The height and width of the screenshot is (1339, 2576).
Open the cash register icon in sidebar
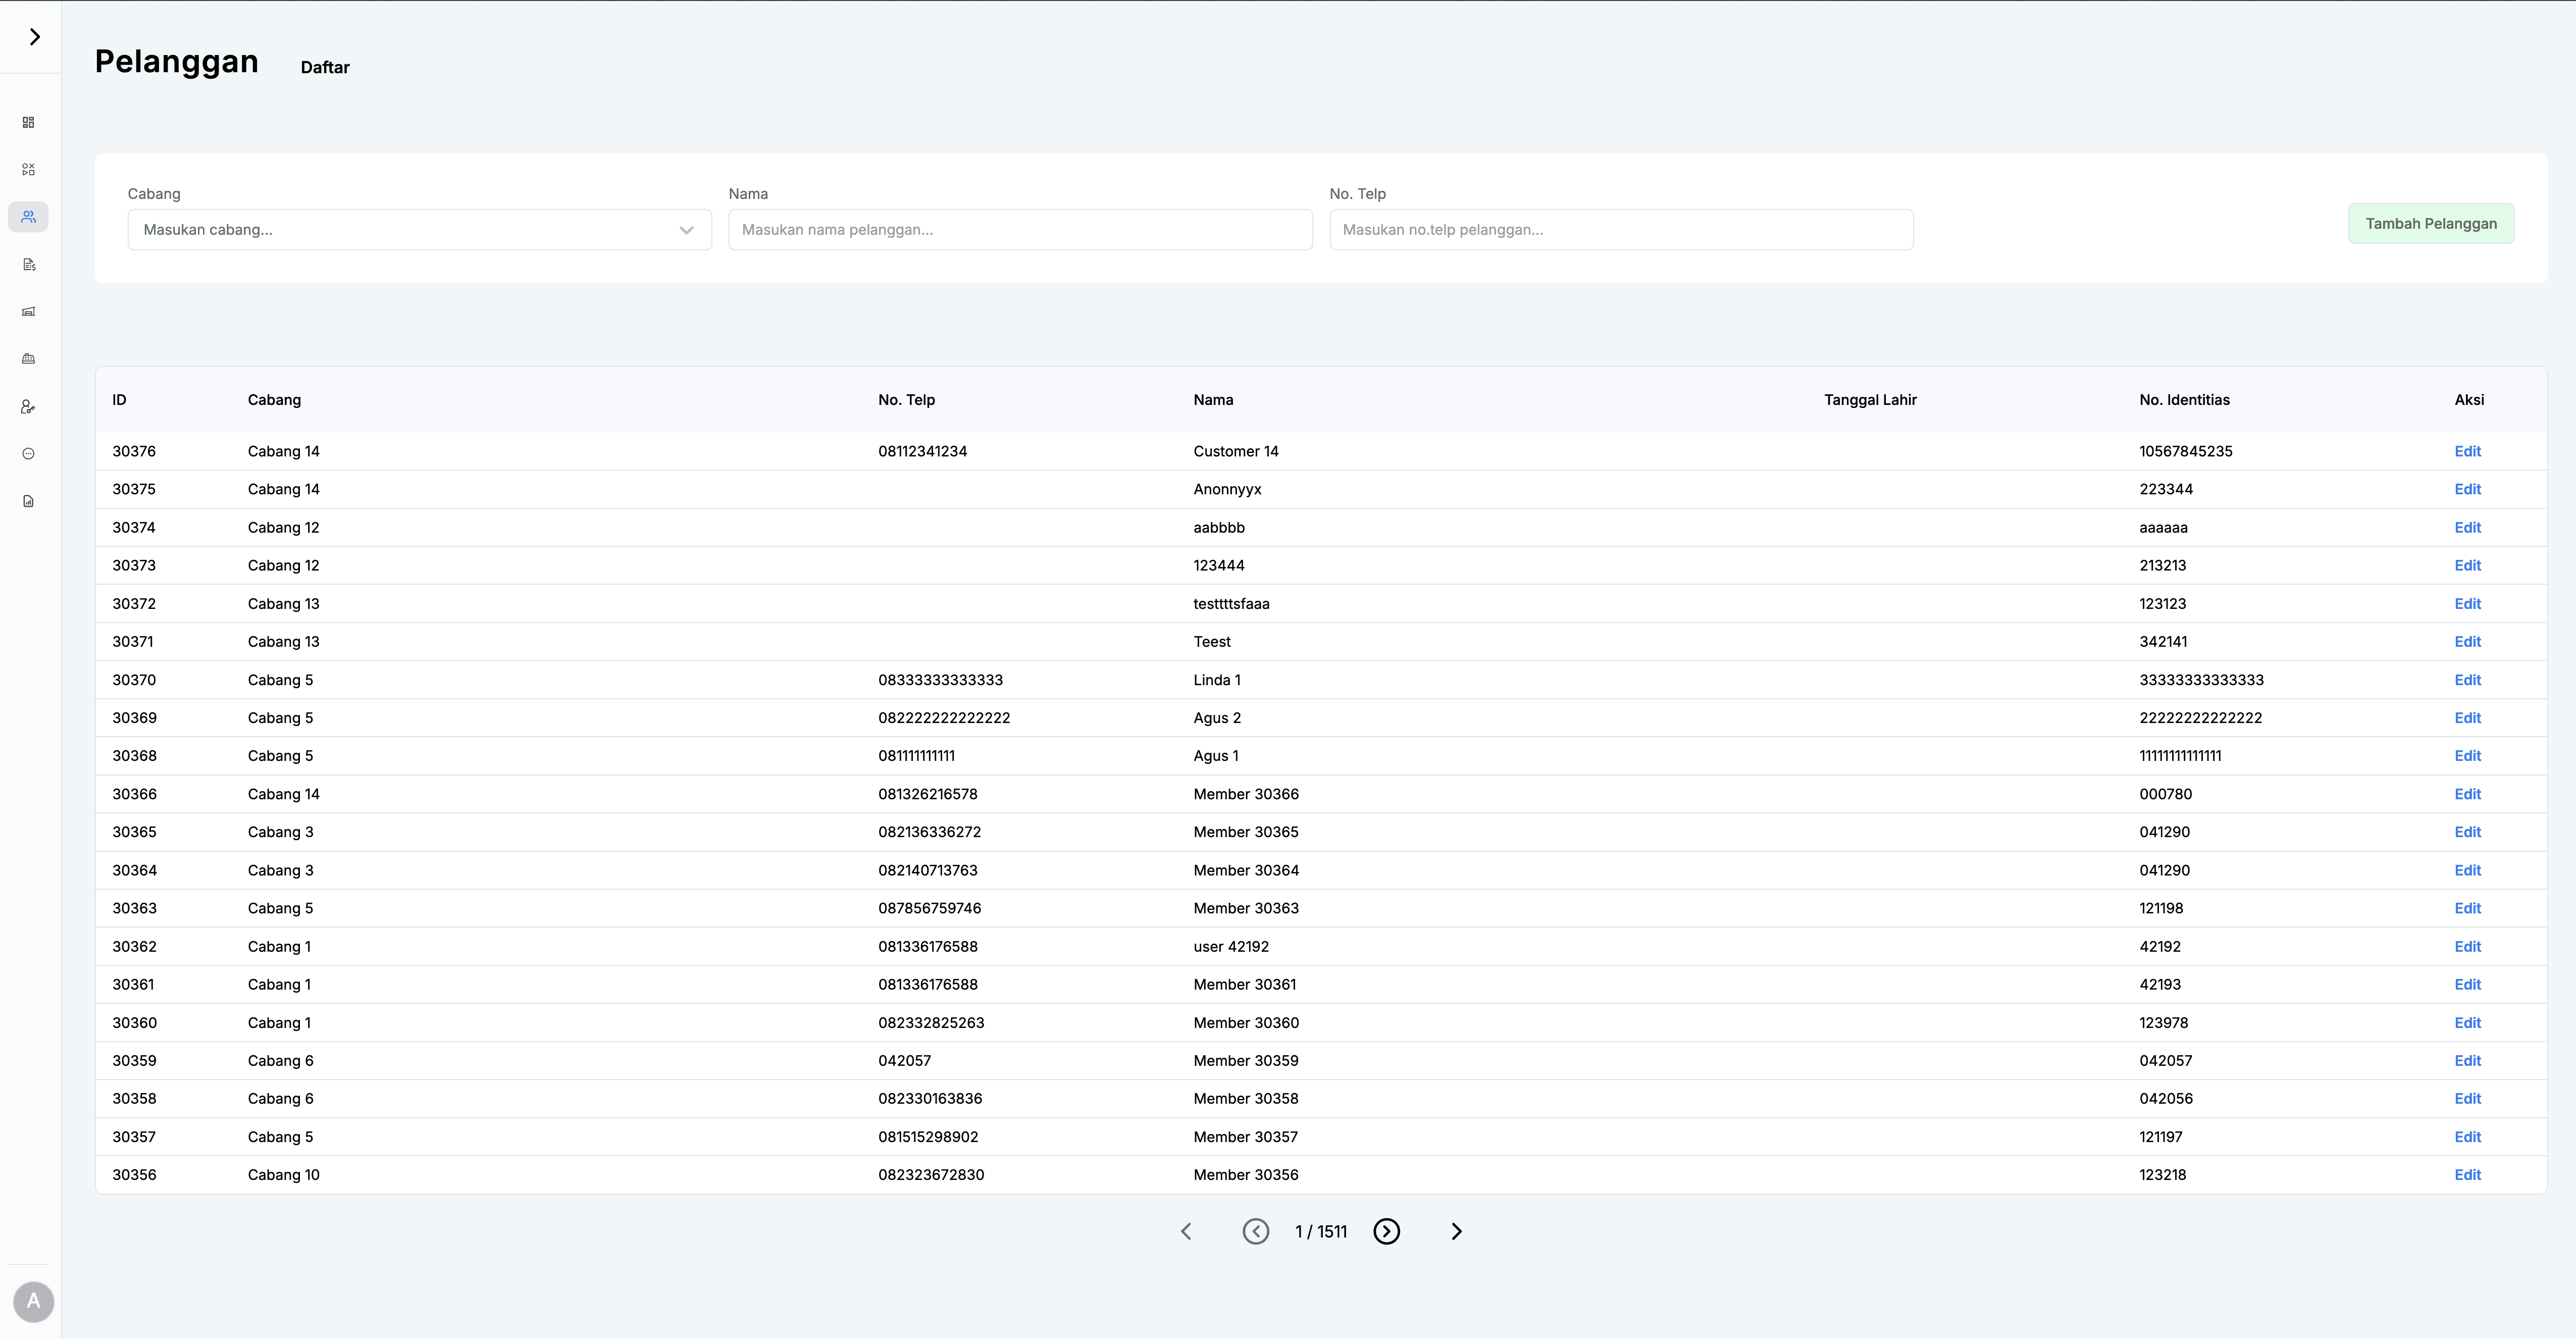pos(28,359)
